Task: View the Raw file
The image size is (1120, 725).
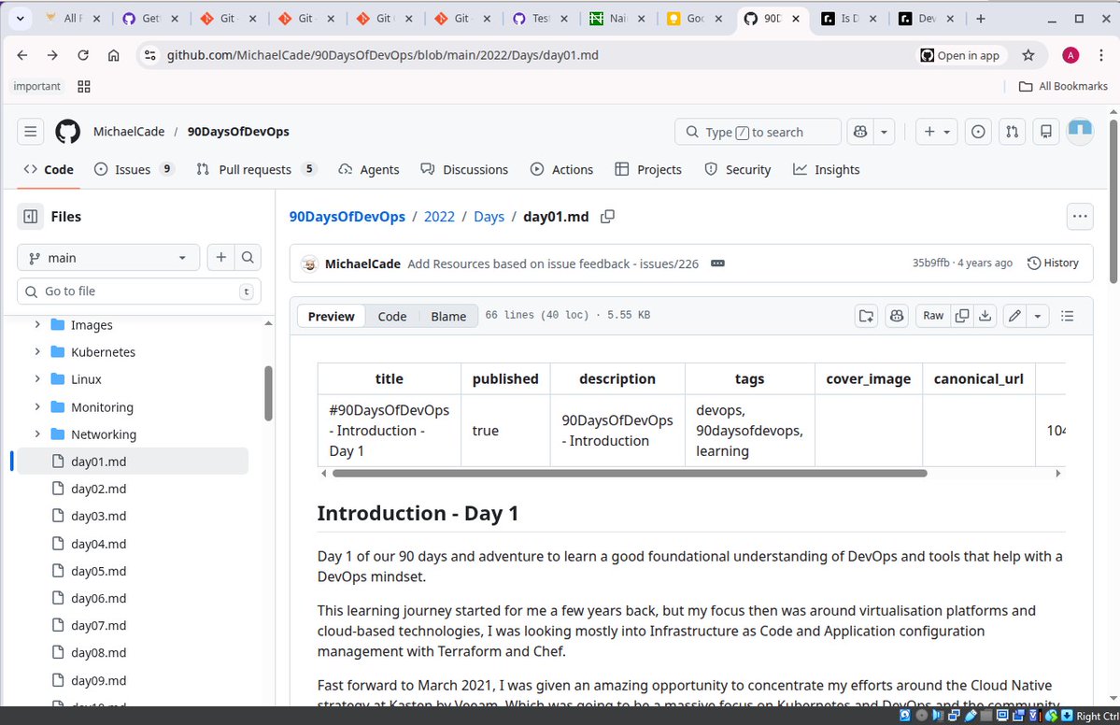Action: click(x=933, y=316)
